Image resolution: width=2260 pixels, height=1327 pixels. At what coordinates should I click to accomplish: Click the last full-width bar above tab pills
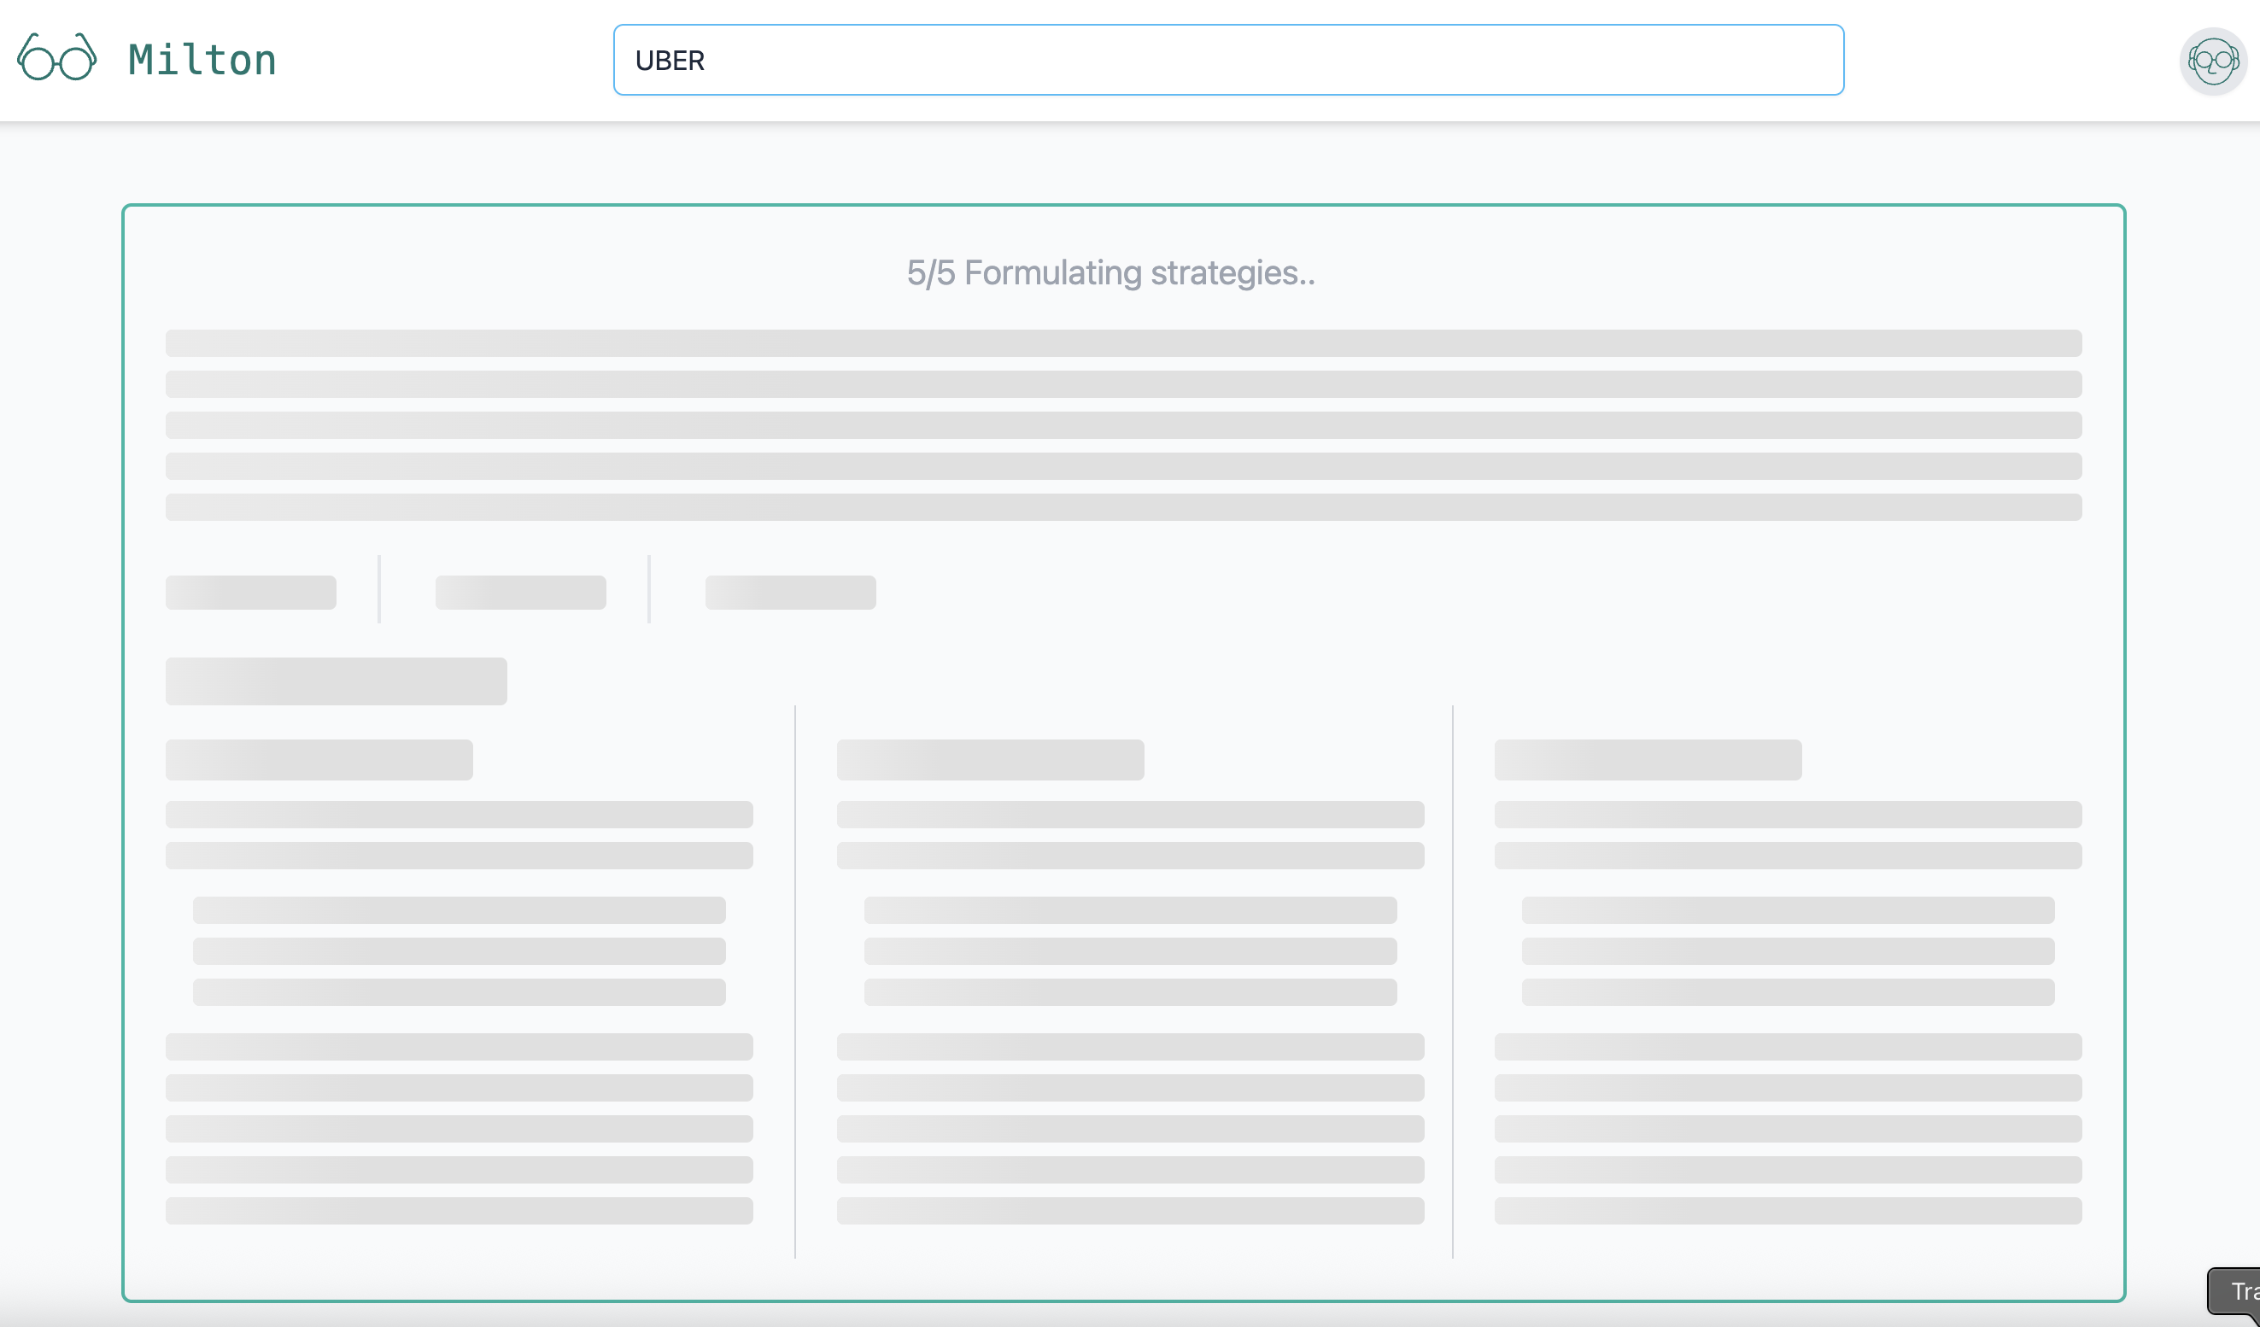click(1123, 507)
